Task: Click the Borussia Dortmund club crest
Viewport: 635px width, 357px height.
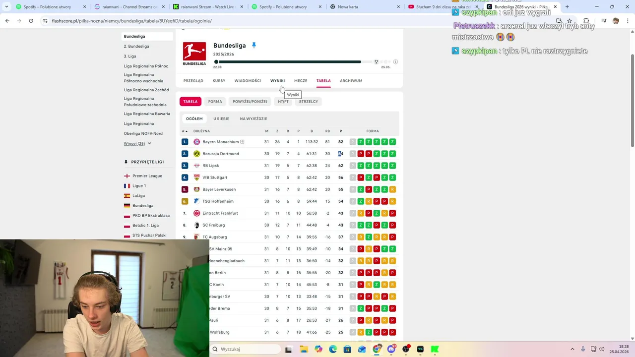Action: coord(197,154)
